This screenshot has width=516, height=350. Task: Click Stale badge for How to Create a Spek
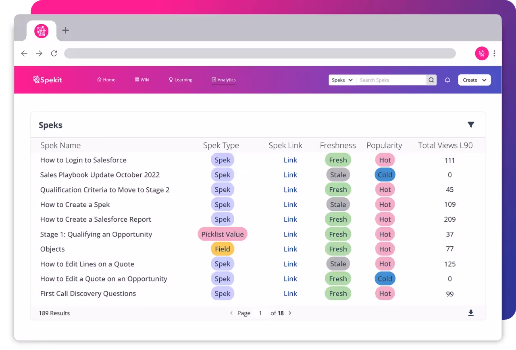pos(338,205)
